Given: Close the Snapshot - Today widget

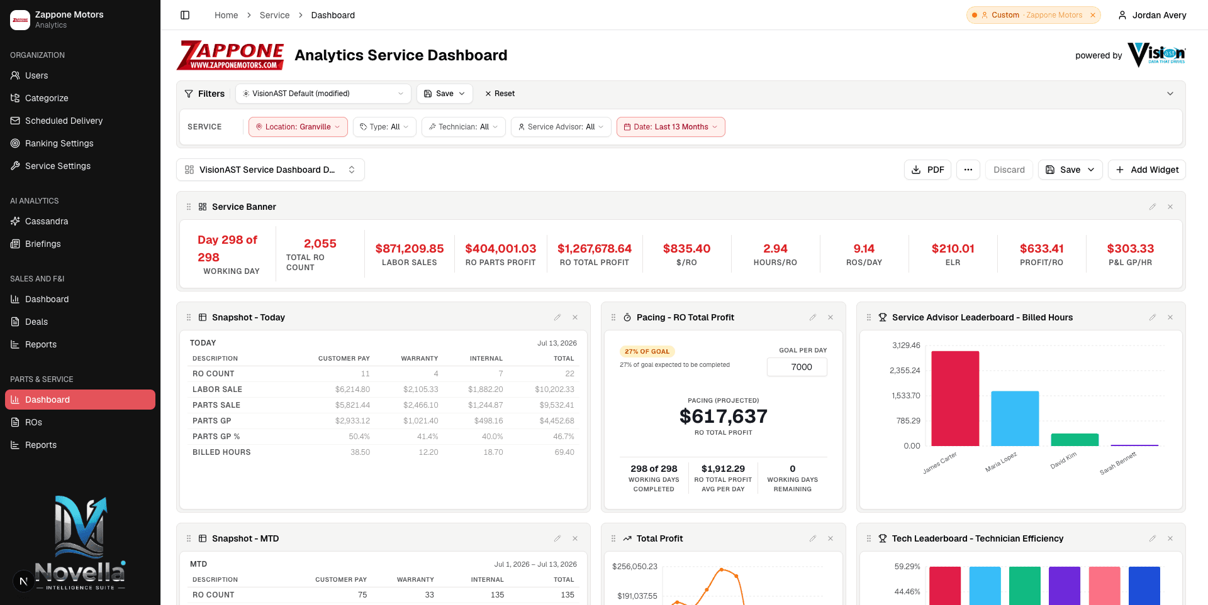Looking at the screenshot, I should pos(575,317).
